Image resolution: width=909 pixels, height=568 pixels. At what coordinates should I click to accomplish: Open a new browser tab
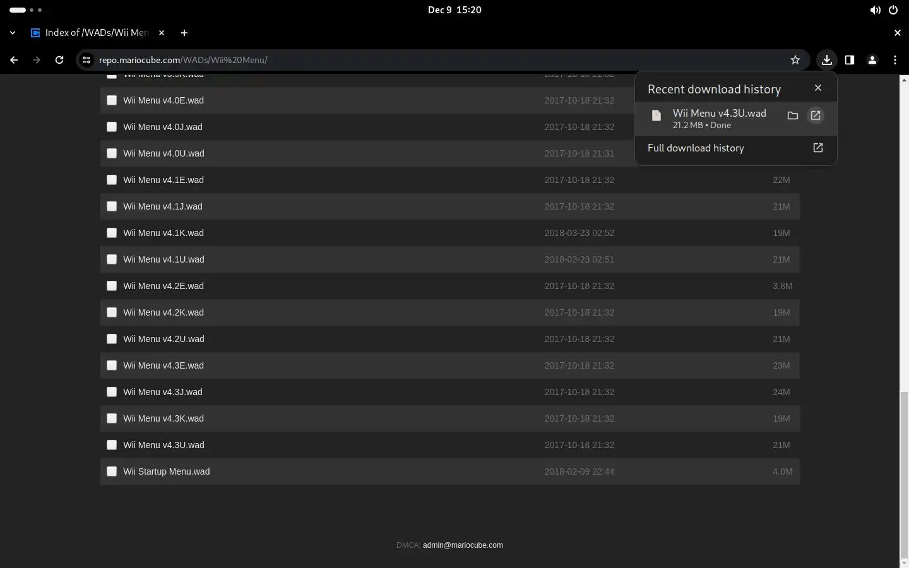184,33
